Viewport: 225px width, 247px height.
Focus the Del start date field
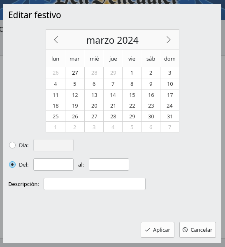click(53, 165)
